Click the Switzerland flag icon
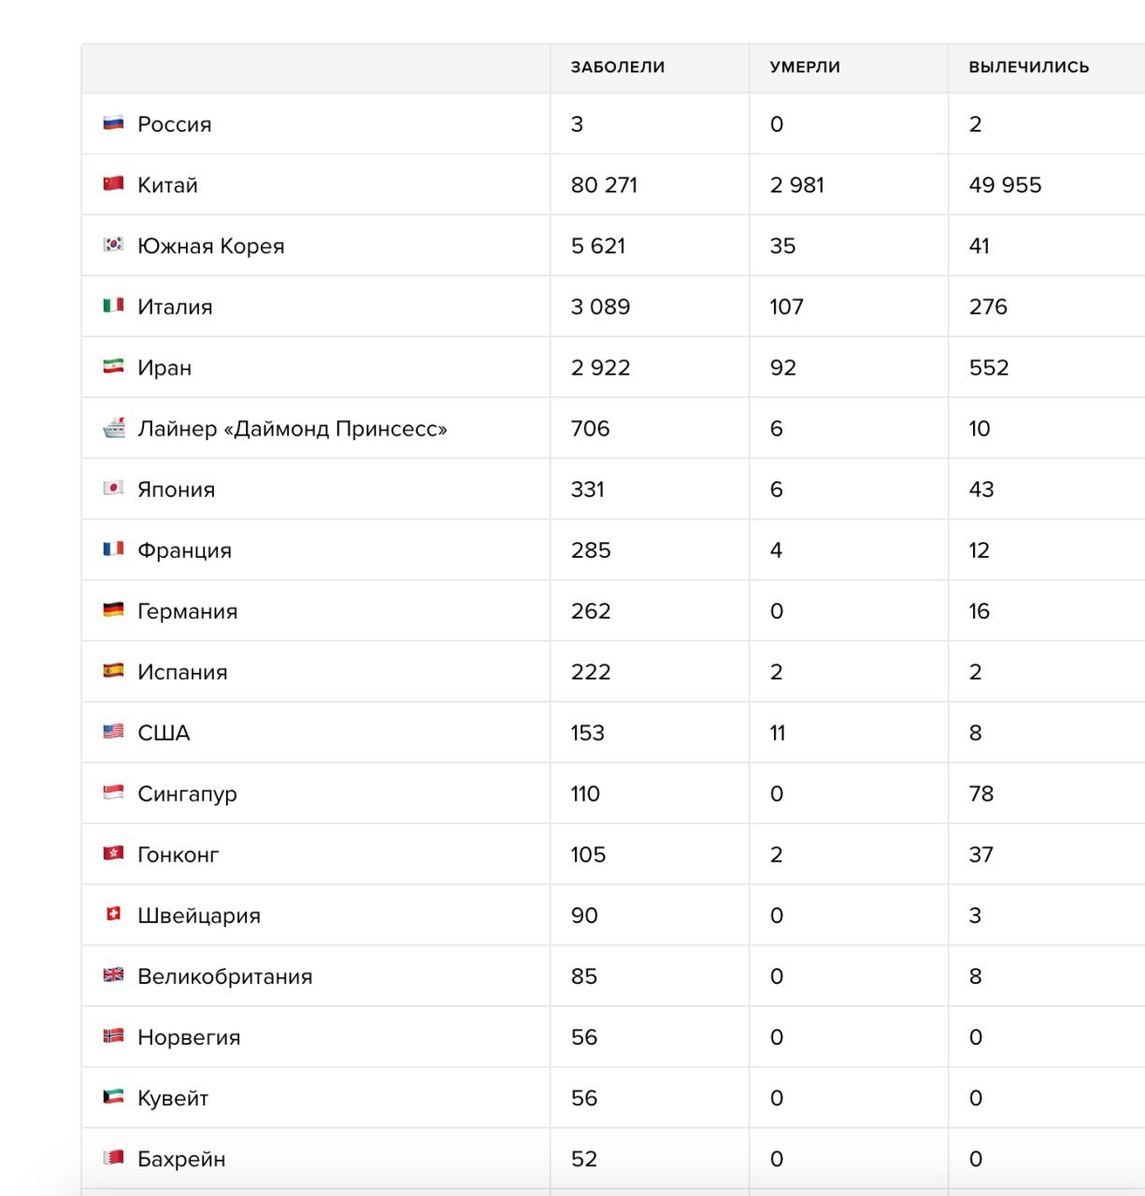Viewport: 1145px width, 1196px height. coord(113,914)
